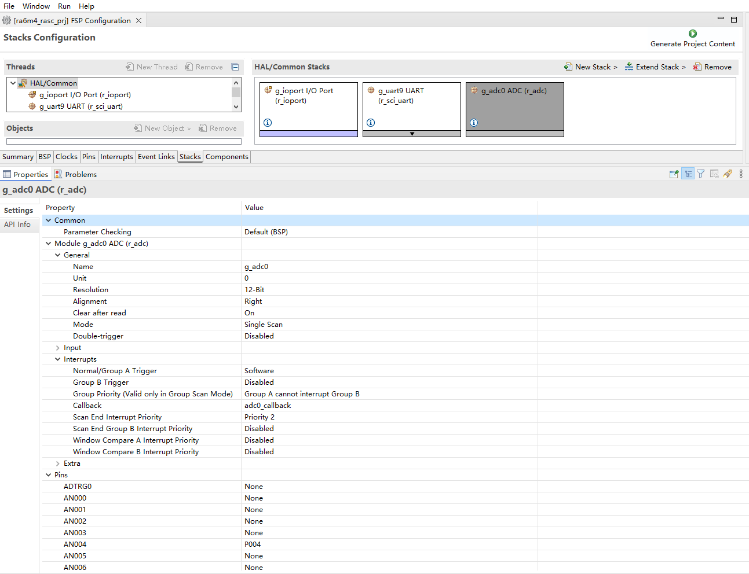
Task: Collapse the Module g_adc0 ADC property group
Action: tap(49, 244)
